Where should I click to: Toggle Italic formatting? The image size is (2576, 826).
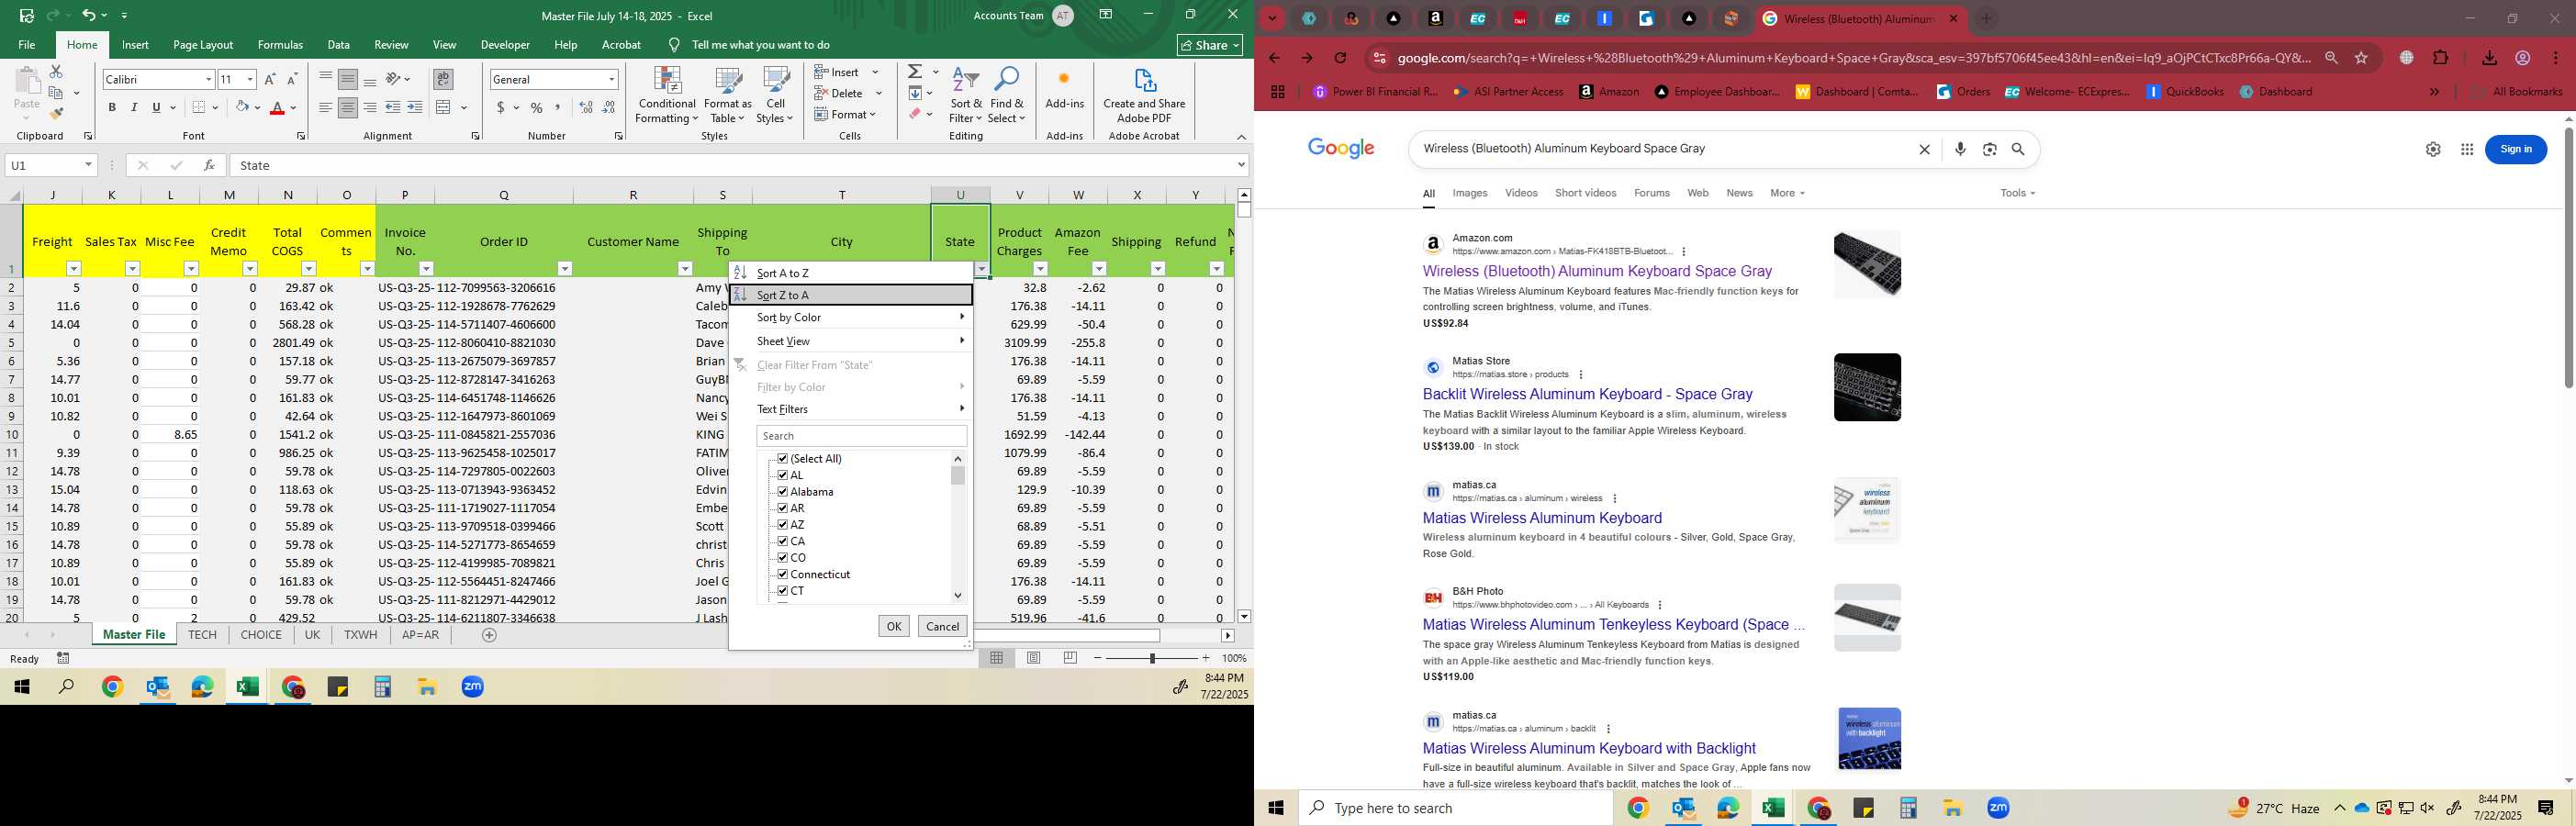pyautogui.click(x=134, y=107)
